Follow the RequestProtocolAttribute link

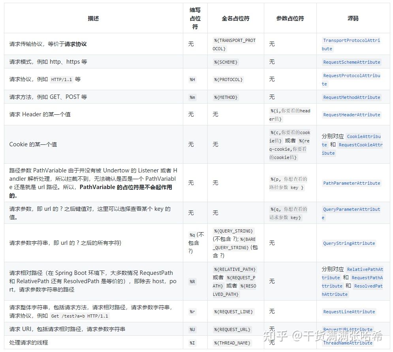[x=351, y=79]
